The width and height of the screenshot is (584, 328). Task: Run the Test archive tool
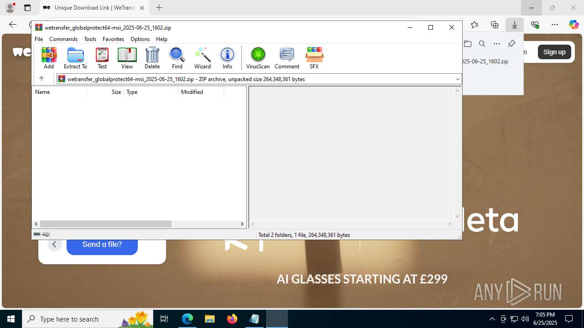point(102,58)
